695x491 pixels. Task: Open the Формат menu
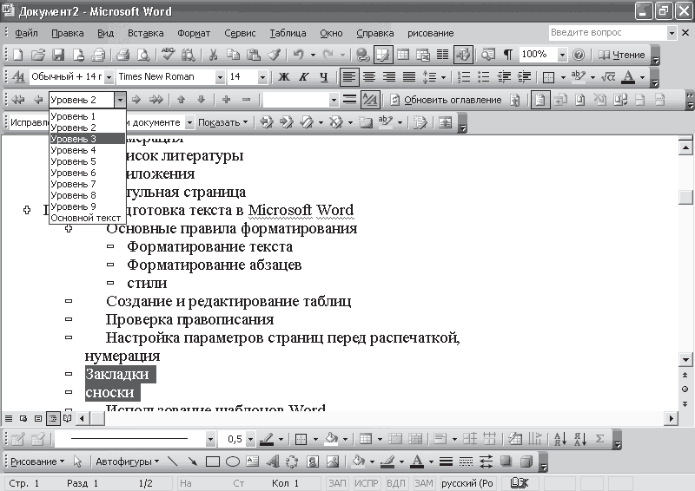pos(194,33)
